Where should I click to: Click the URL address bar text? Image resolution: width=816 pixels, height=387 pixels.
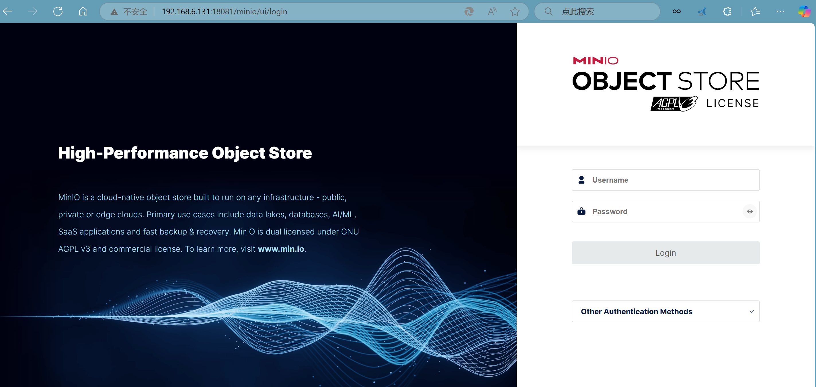[x=224, y=12]
